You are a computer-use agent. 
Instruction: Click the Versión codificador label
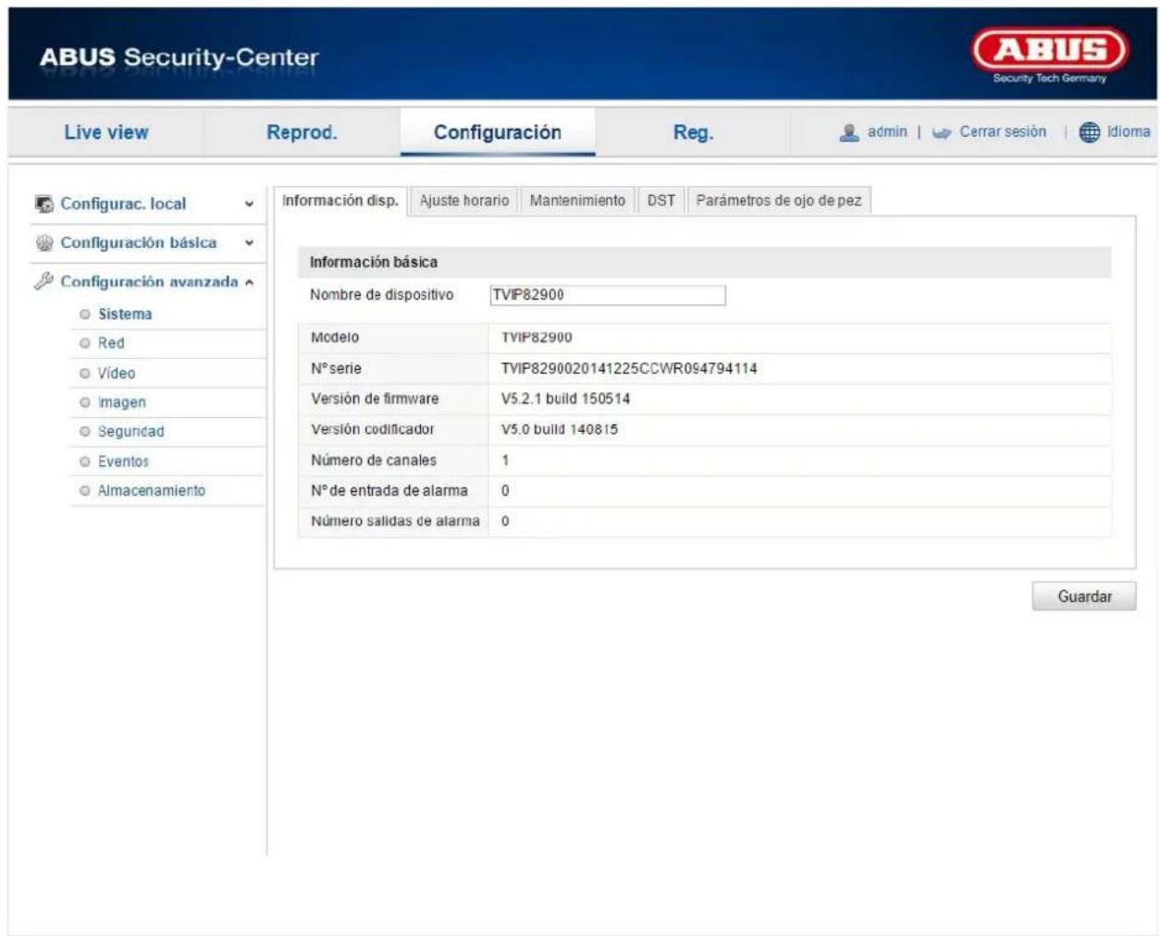click(x=372, y=429)
